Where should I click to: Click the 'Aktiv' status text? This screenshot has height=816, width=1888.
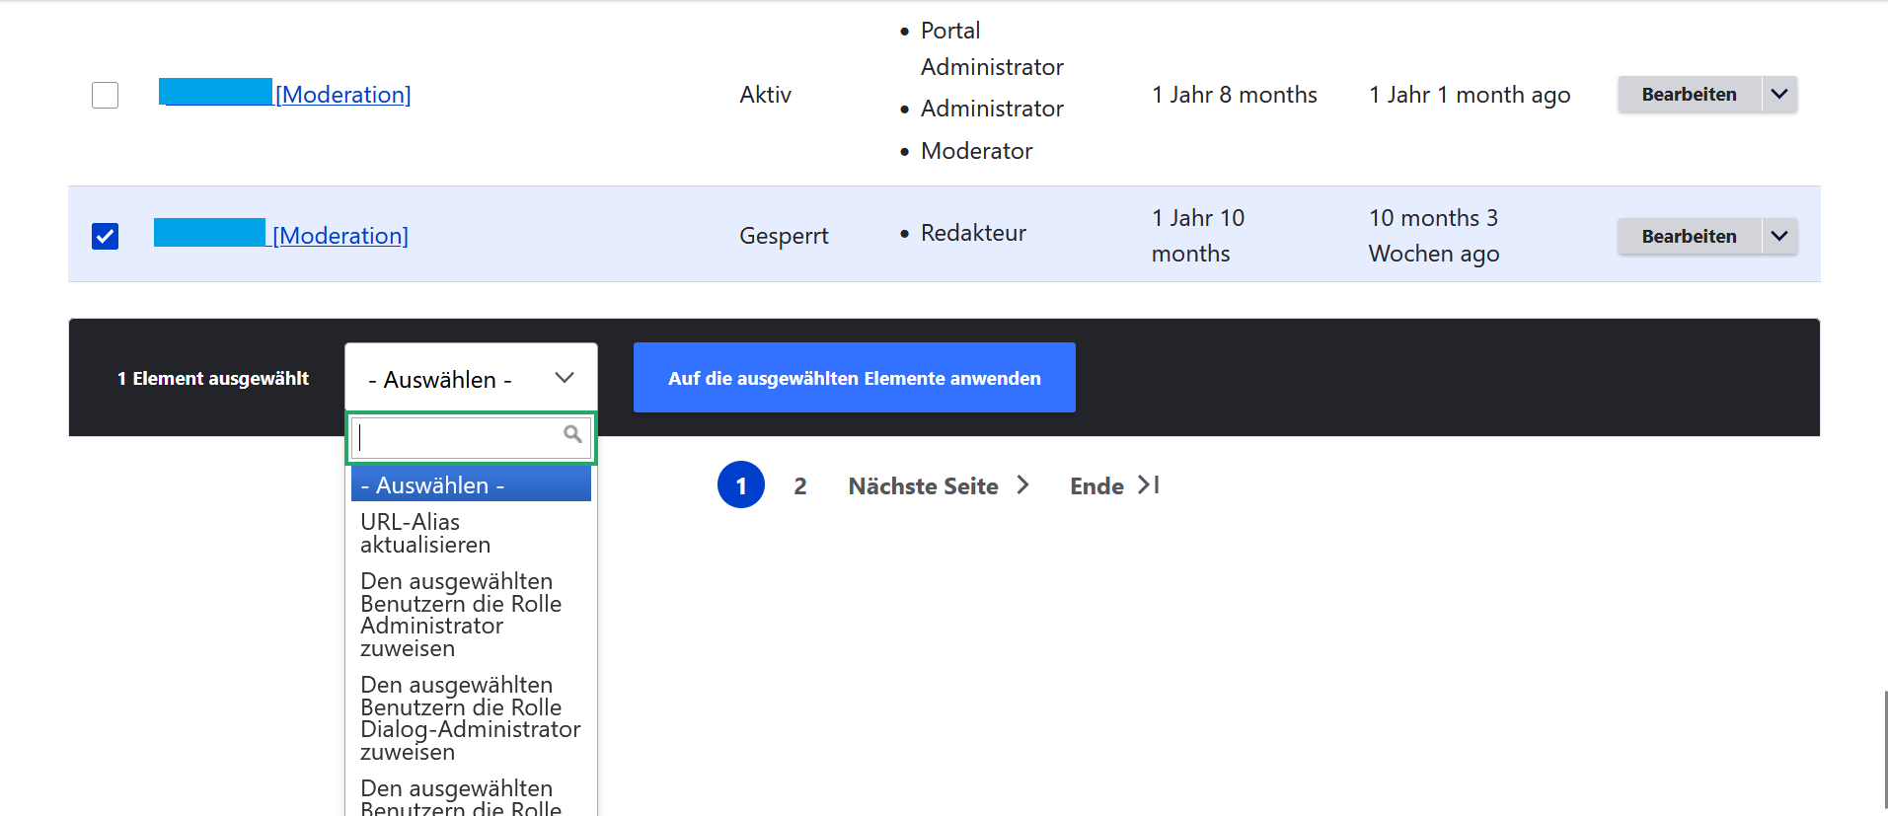point(766,95)
